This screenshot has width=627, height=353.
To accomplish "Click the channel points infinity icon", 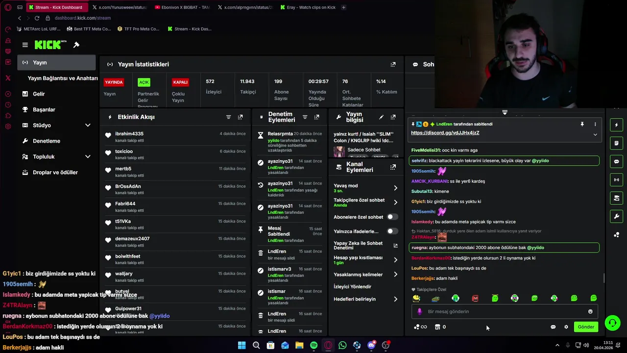I will pyautogui.click(x=420, y=327).
